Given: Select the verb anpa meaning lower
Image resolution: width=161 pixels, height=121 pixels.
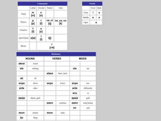Looking at the screenshot, I should (x=50, y=83).
